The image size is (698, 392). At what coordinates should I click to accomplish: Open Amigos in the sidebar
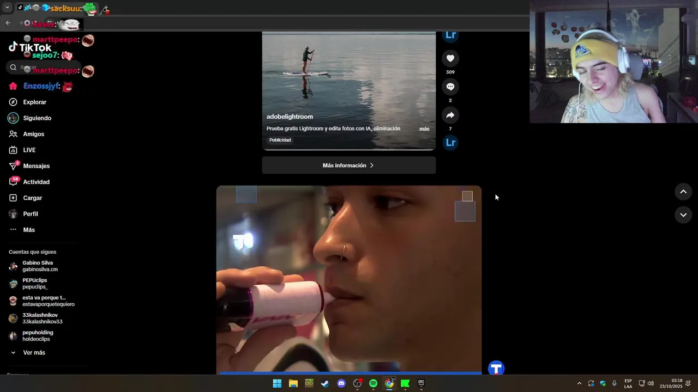pyautogui.click(x=34, y=134)
